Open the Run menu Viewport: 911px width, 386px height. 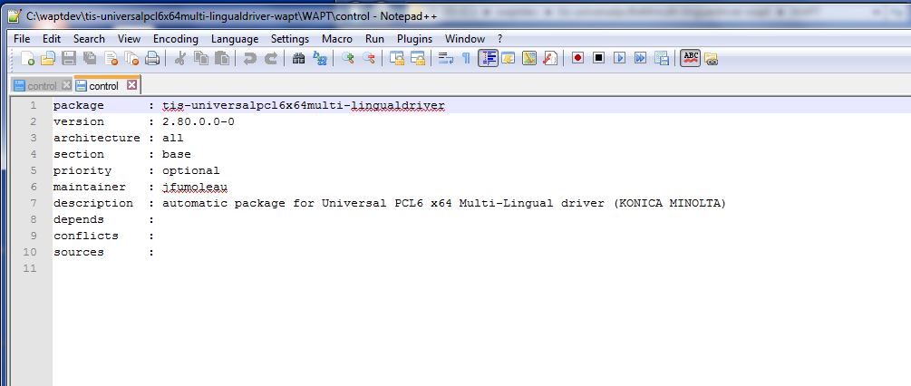374,39
